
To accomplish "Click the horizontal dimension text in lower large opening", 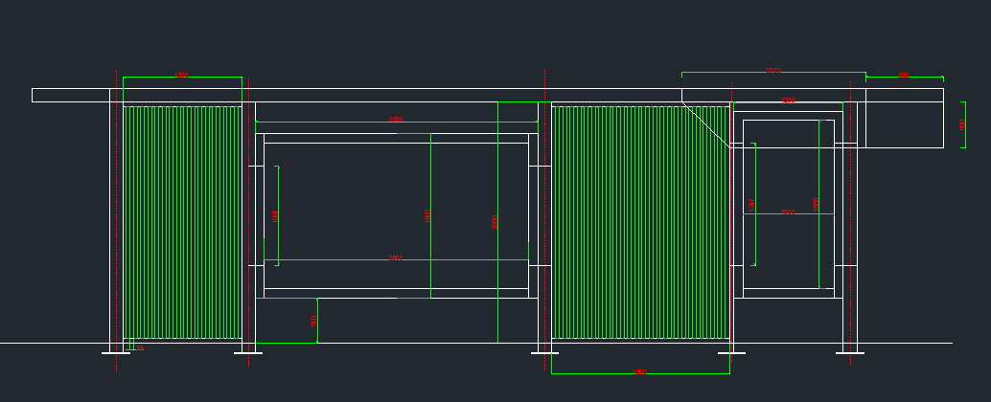I will point(396,258).
